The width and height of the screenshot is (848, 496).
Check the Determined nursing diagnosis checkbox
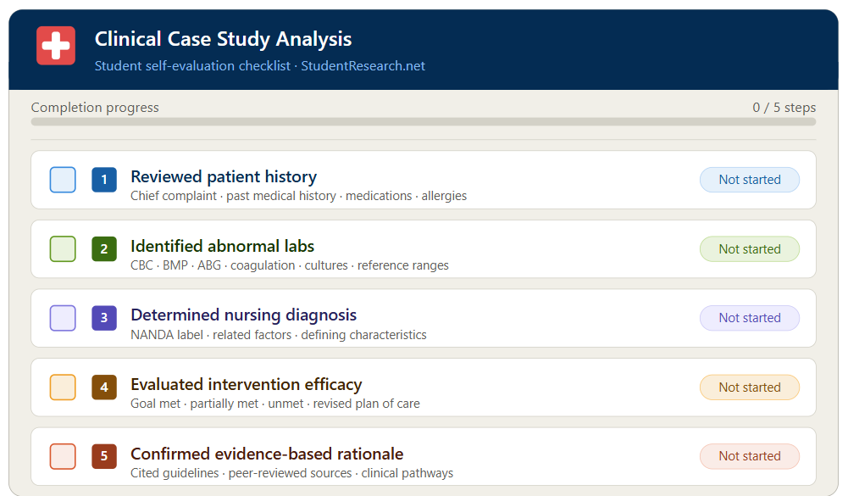(63, 318)
